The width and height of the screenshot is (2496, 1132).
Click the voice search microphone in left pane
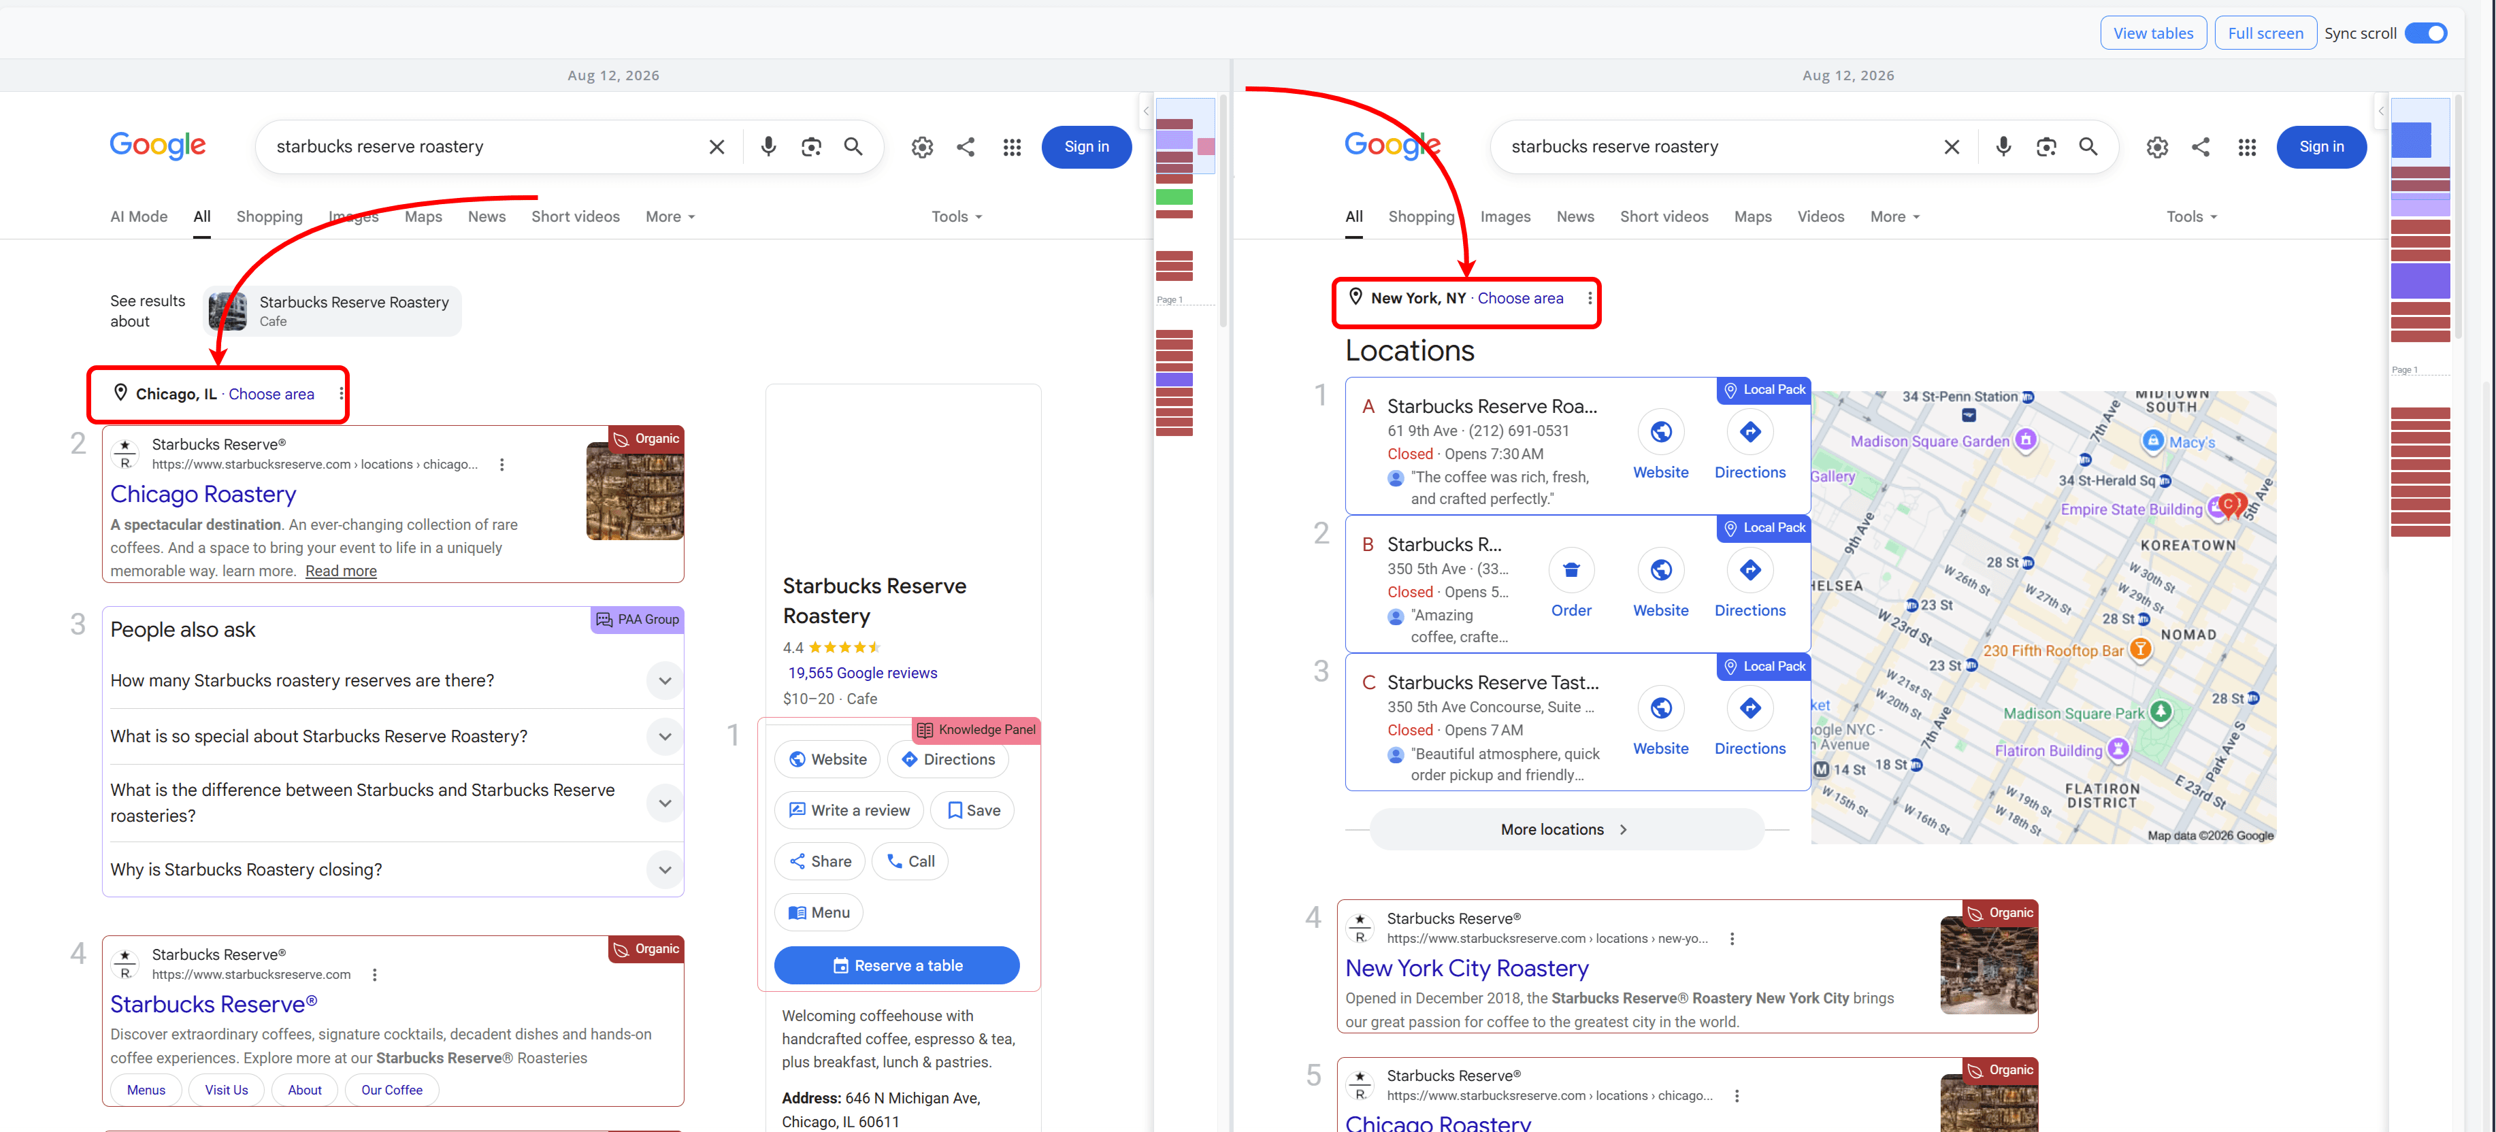pyautogui.click(x=768, y=147)
